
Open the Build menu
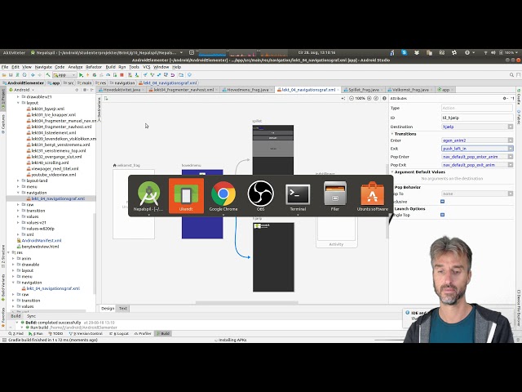111,67
